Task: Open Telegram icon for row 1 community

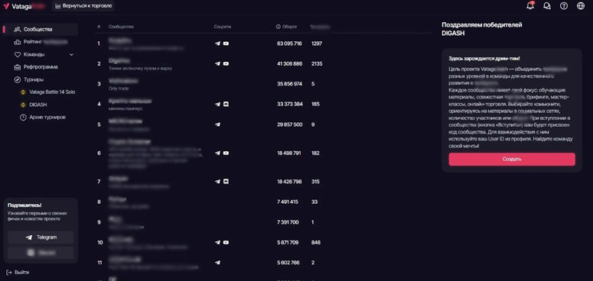Action: [217, 44]
